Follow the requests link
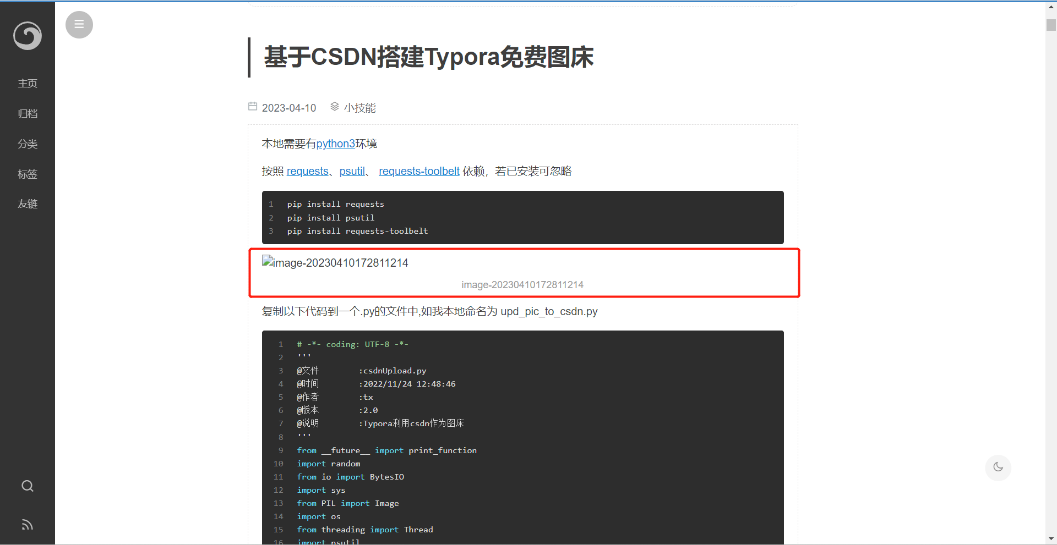 [308, 171]
